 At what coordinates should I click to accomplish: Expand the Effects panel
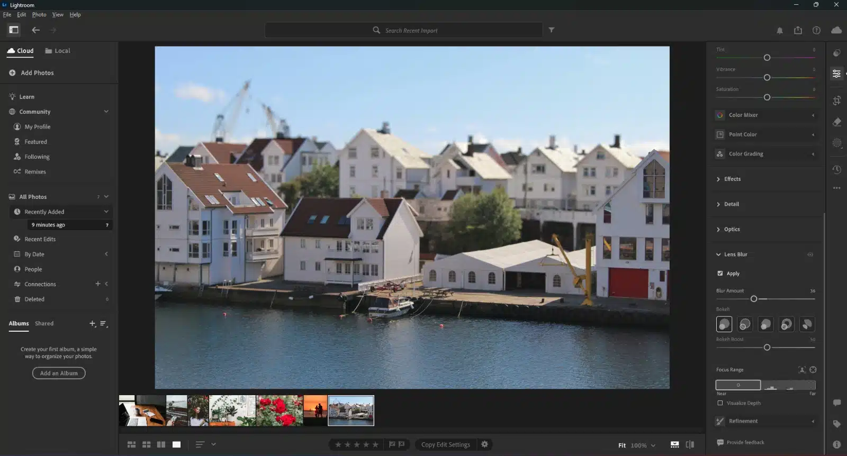(732, 179)
